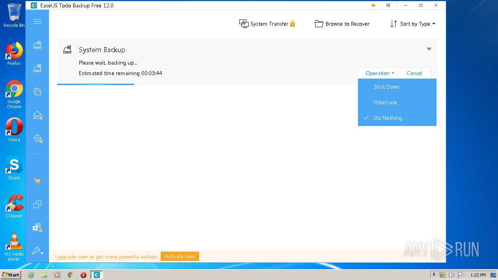
Task: Click the taskbar clock showing 1:22 PM
Action: 478,275
